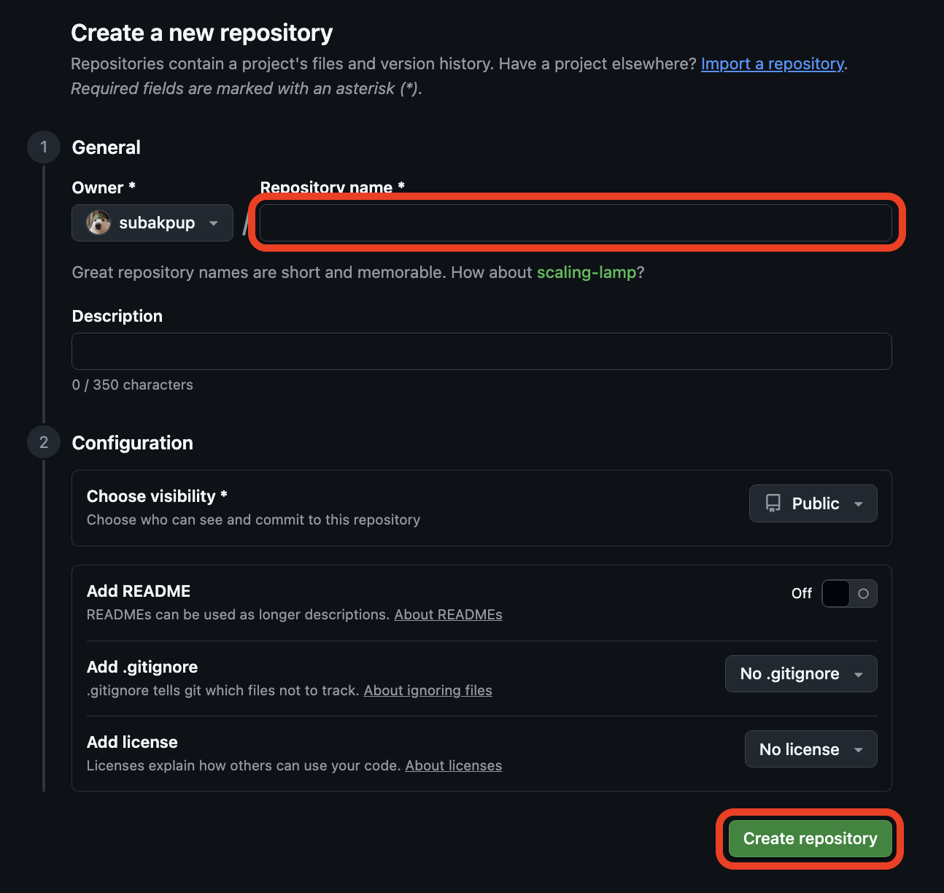The image size is (944, 893).
Task: Open the Owner selector showing subakpup
Action: 152,223
